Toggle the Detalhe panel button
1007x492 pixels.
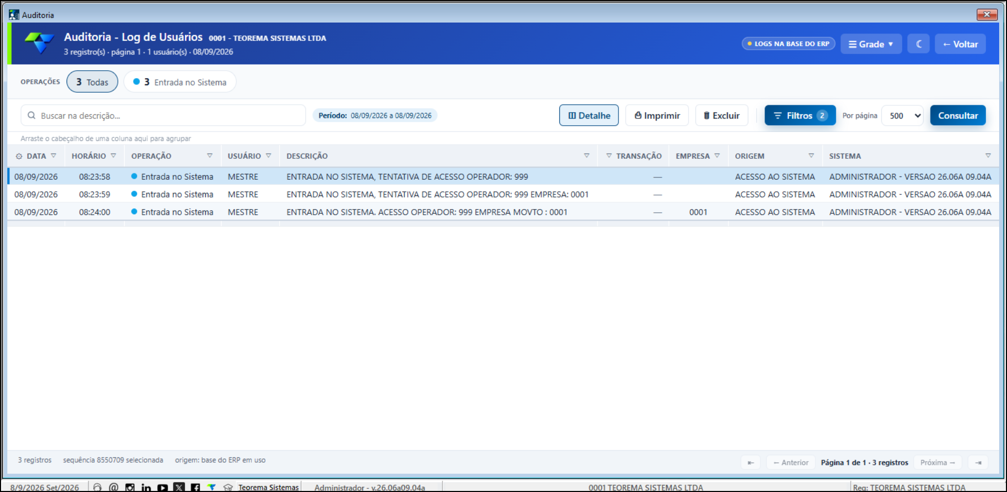click(x=589, y=115)
